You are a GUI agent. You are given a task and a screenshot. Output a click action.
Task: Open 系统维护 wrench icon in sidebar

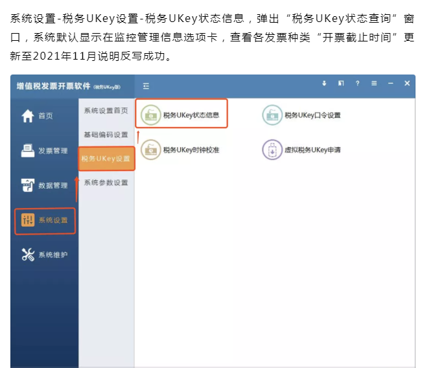pos(27,255)
